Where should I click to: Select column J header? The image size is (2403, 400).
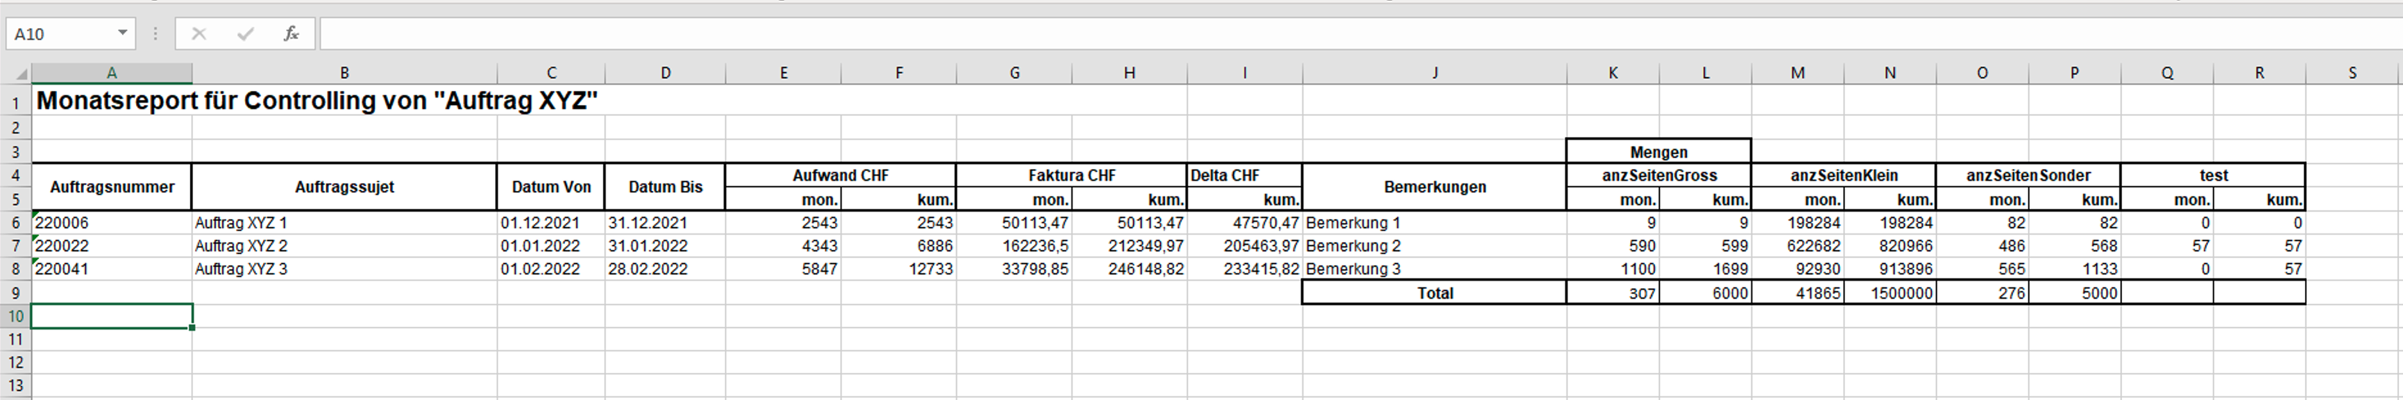[x=1434, y=72]
